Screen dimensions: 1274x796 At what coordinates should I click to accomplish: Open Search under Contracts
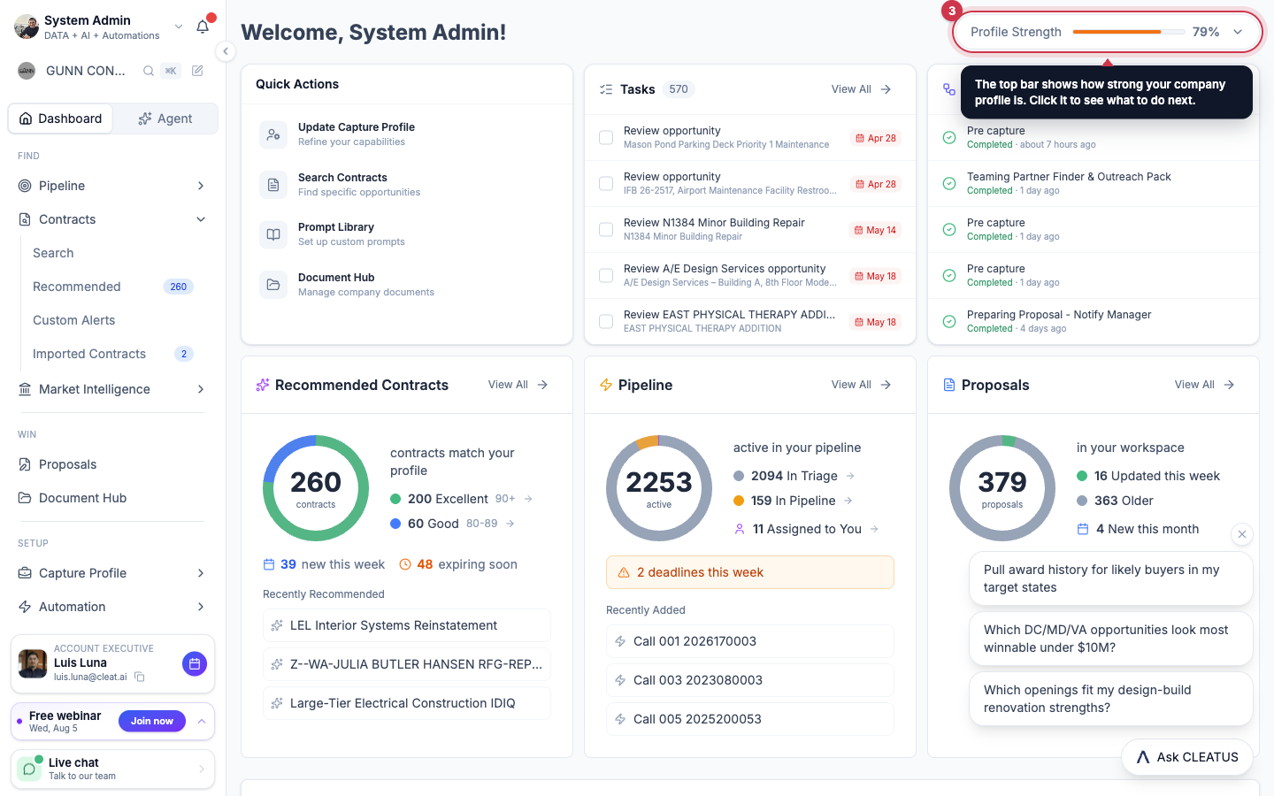click(53, 253)
